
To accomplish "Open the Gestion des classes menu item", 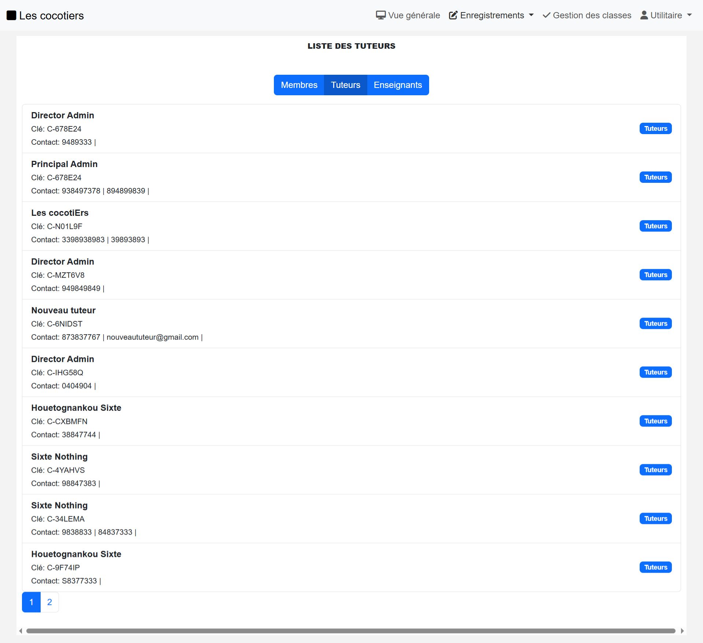I will coord(592,15).
